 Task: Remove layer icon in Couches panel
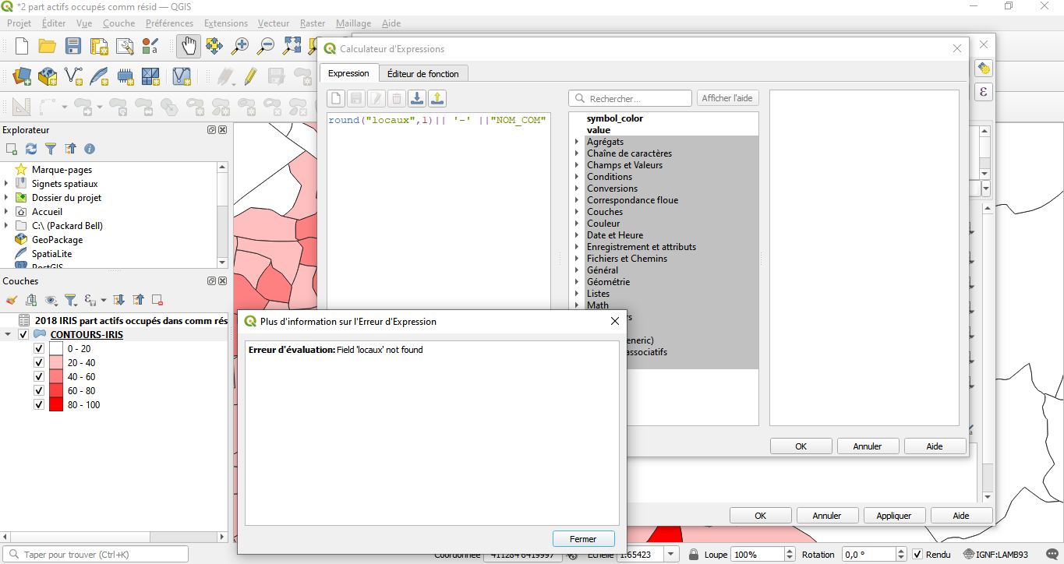point(157,300)
